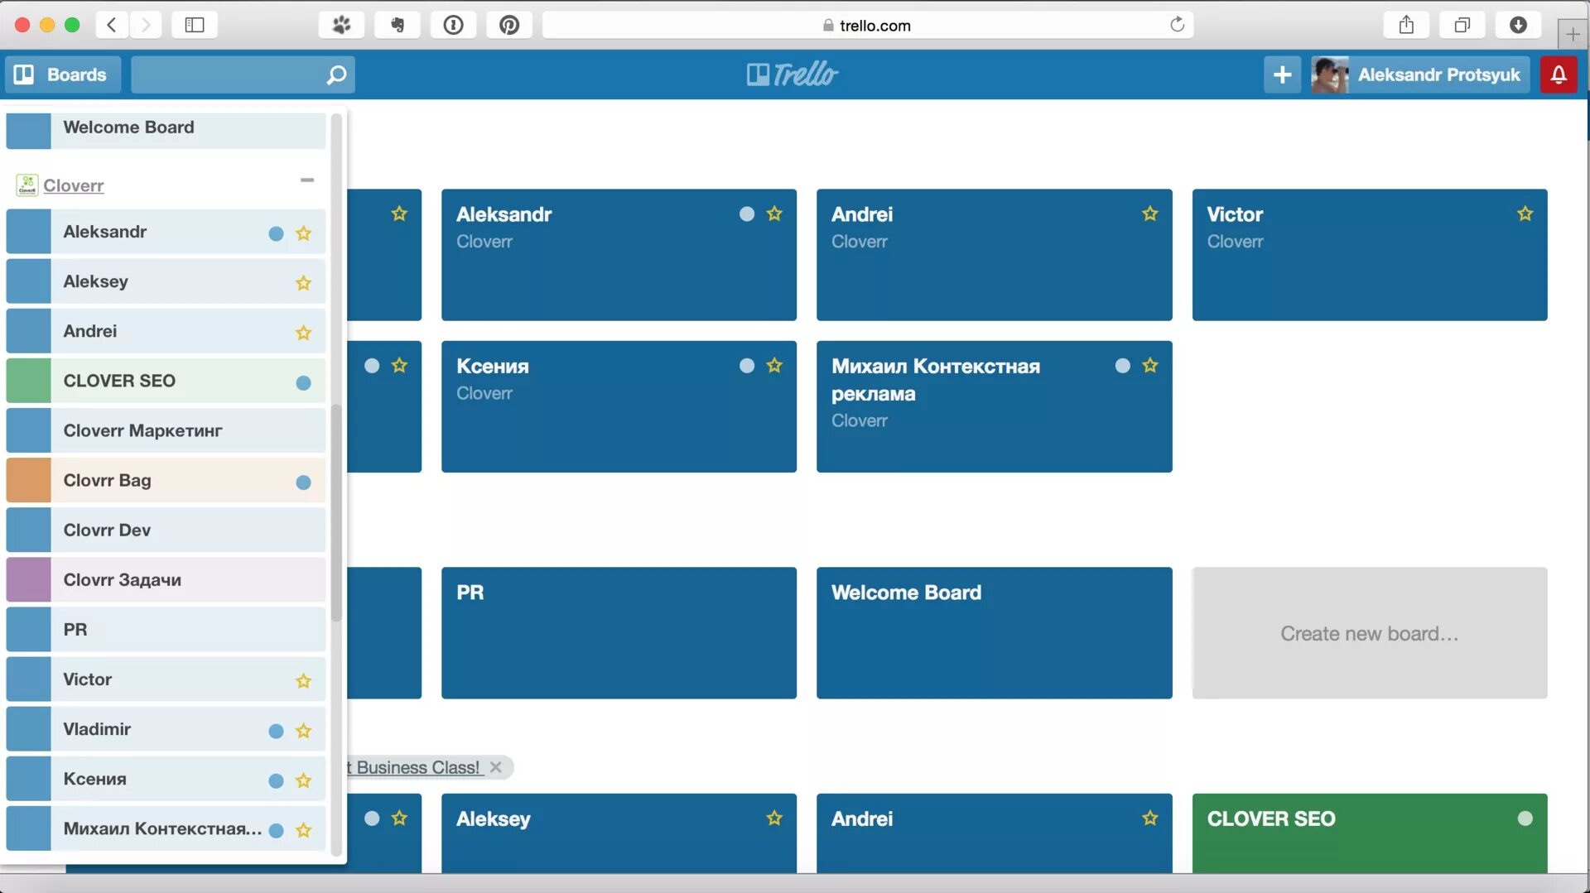The image size is (1590, 893).
Task: Unstar Aleksey board in sidebar
Action: coord(304,283)
